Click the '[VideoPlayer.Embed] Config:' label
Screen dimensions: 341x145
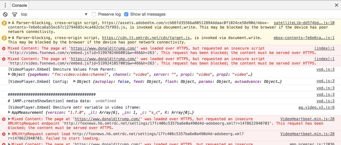(38, 81)
